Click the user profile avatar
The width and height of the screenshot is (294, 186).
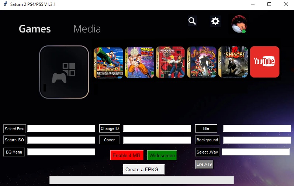click(239, 24)
